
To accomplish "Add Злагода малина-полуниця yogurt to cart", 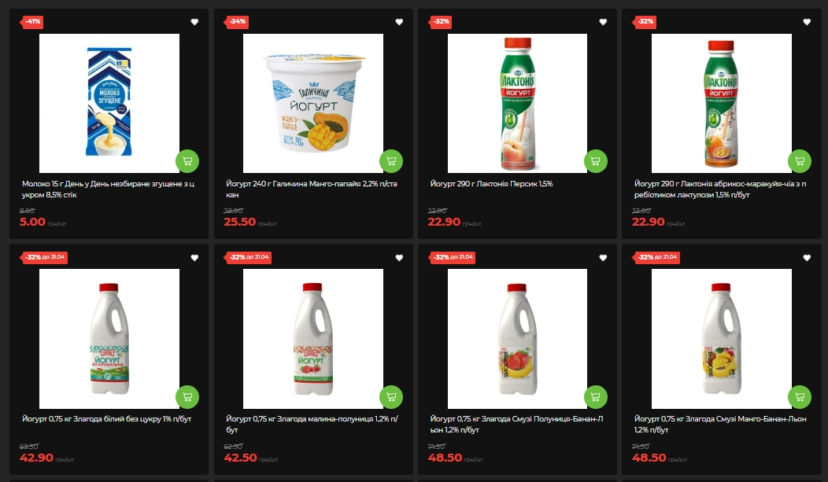I will (391, 396).
